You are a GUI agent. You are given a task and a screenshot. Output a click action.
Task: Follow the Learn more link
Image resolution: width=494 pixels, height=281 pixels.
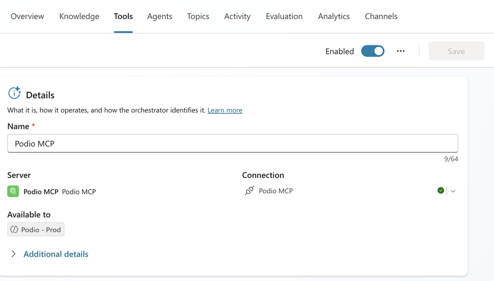(x=225, y=110)
